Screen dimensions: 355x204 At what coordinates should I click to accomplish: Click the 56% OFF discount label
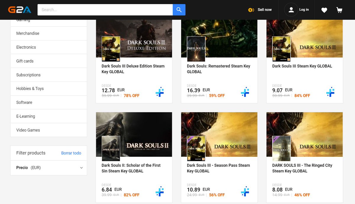click(217, 195)
